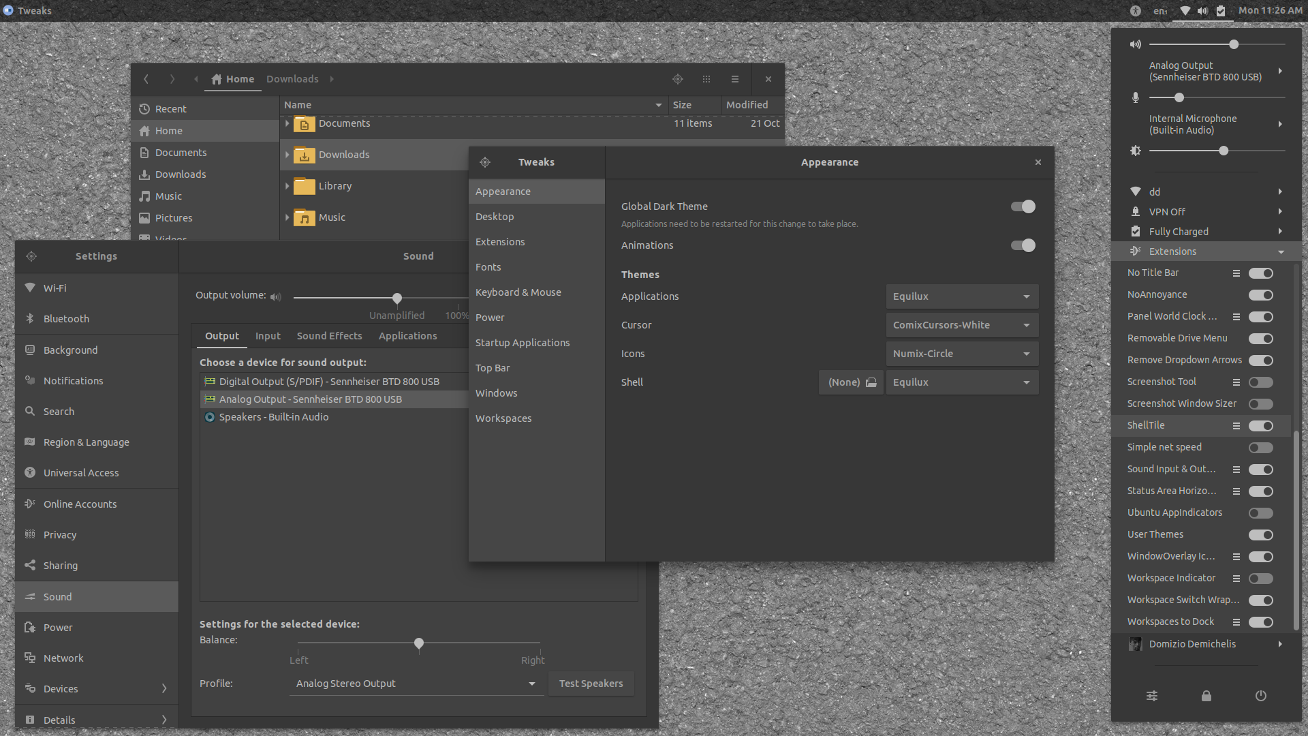This screenshot has width=1308, height=736.
Task: Click the Balance slider handle
Action: coord(419,643)
